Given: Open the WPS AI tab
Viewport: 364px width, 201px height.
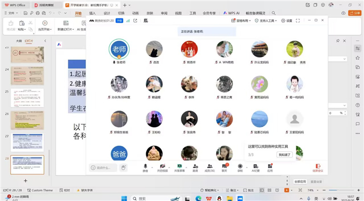Looking at the screenshot, I should [231, 13].
